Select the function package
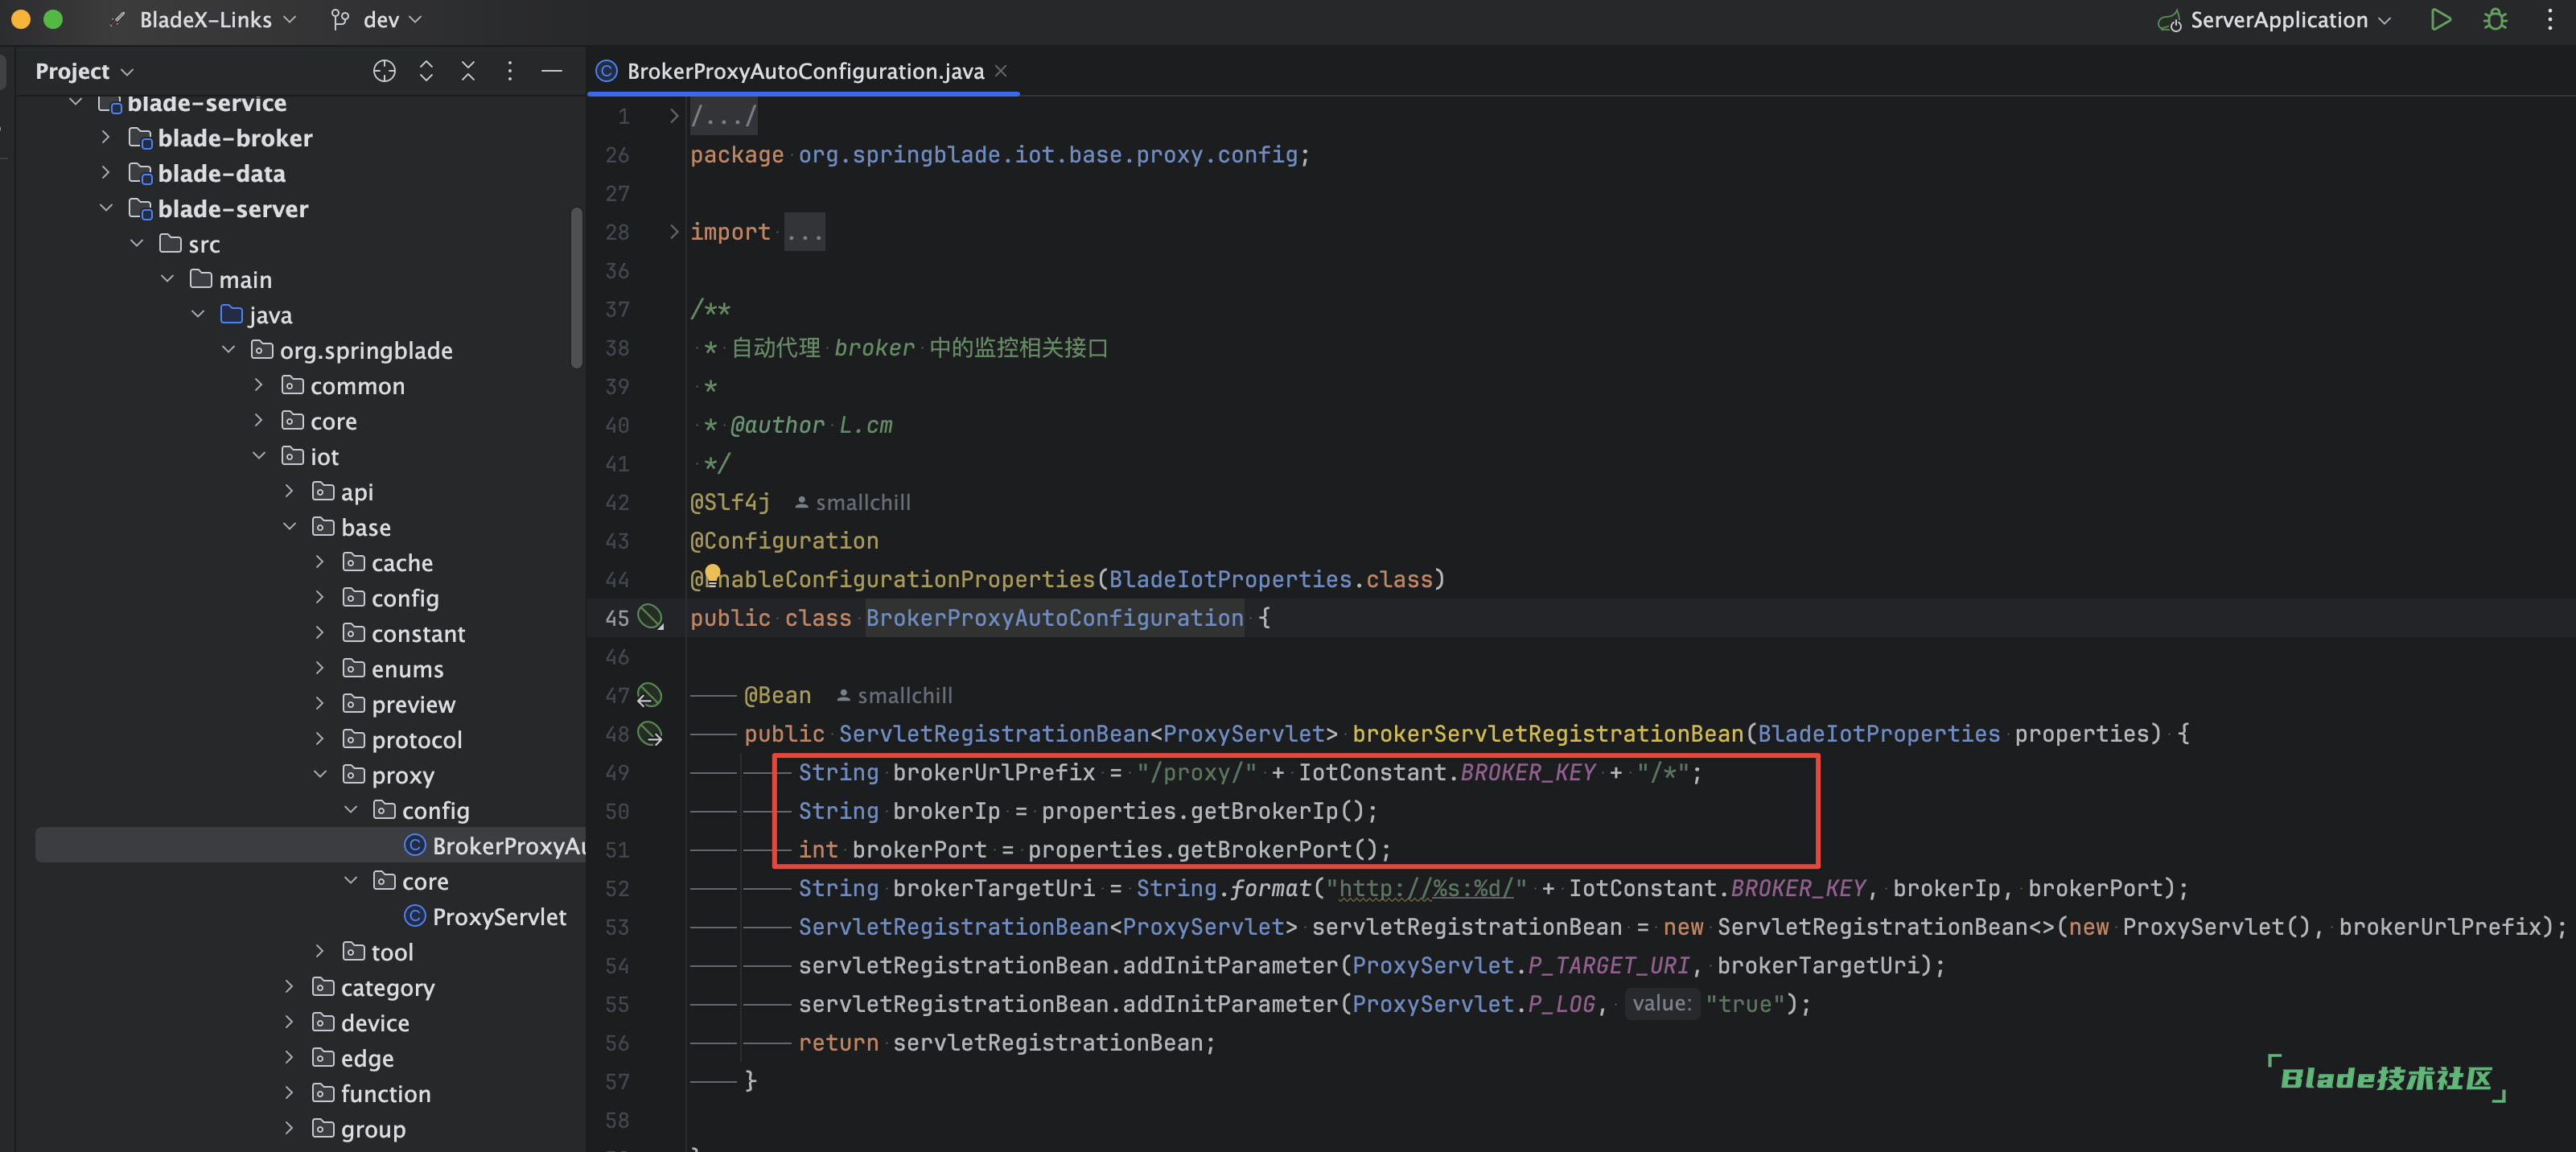 tap(386, 1093)
